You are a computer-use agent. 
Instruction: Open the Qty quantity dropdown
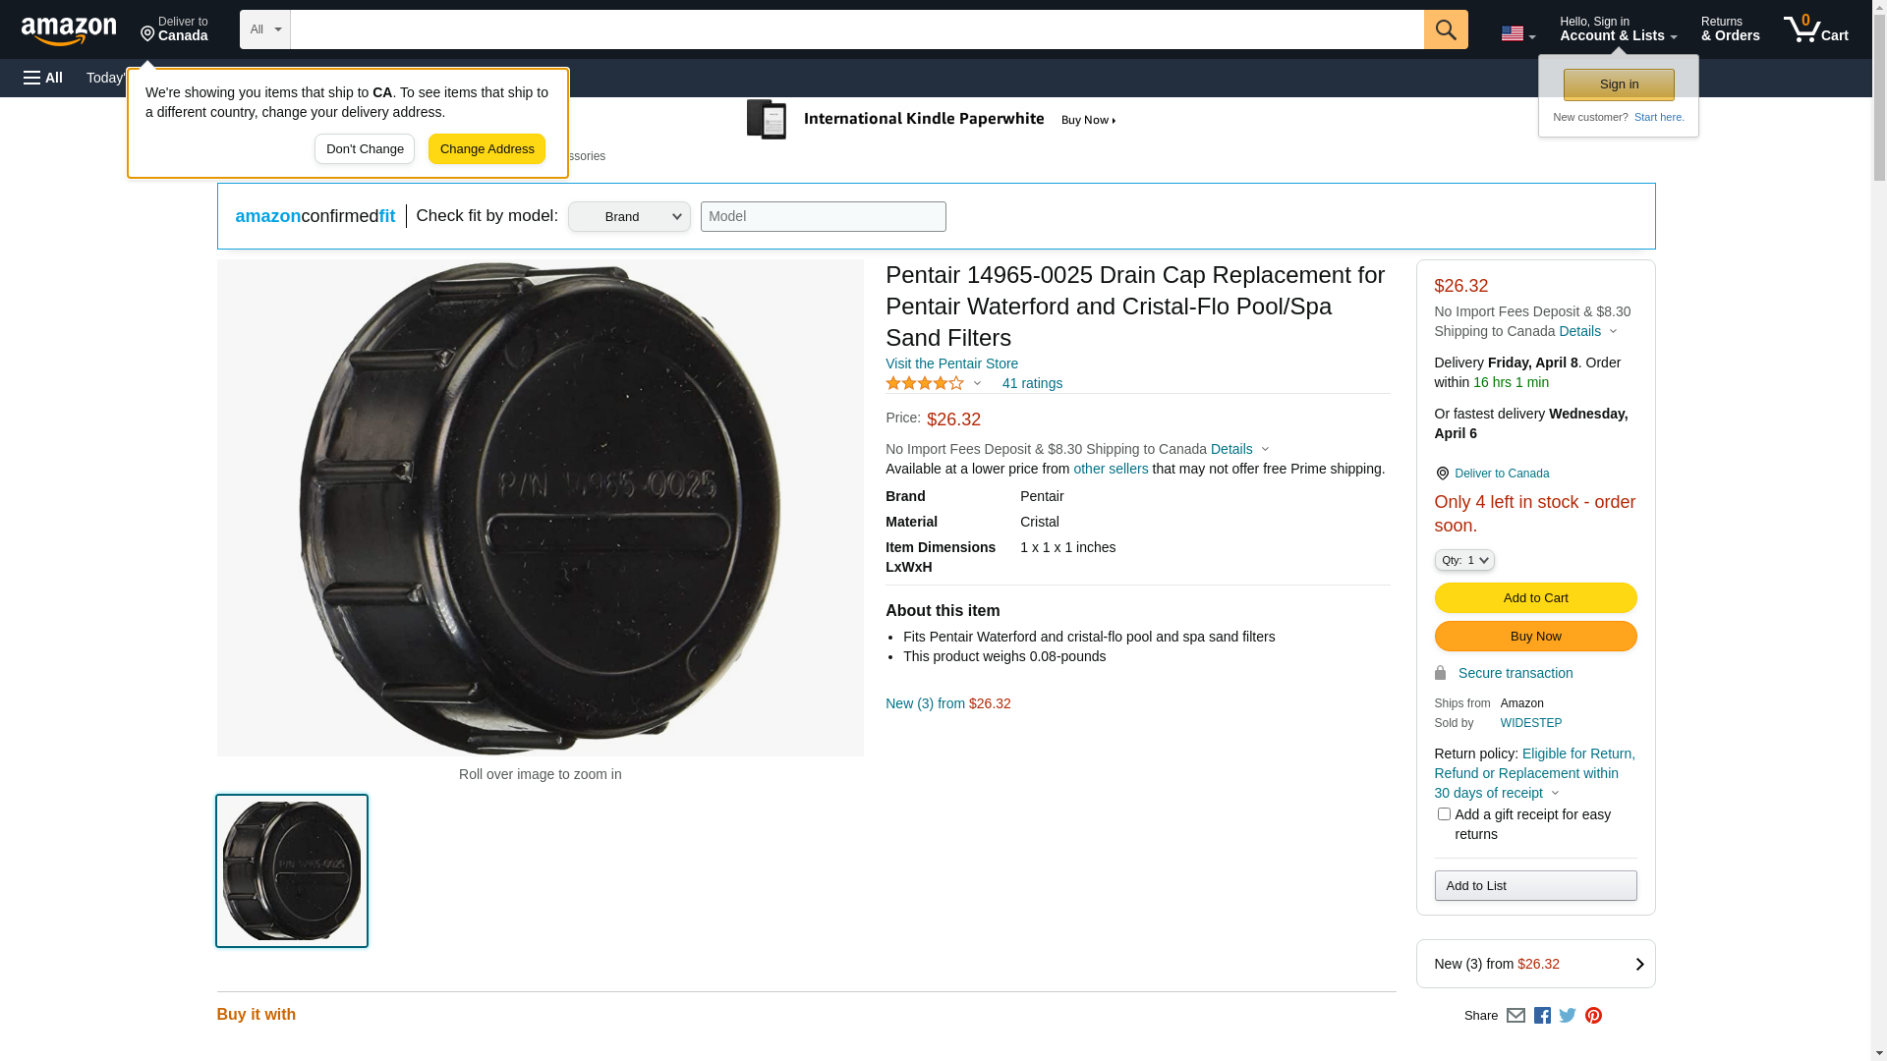(x=1464, y=560)
